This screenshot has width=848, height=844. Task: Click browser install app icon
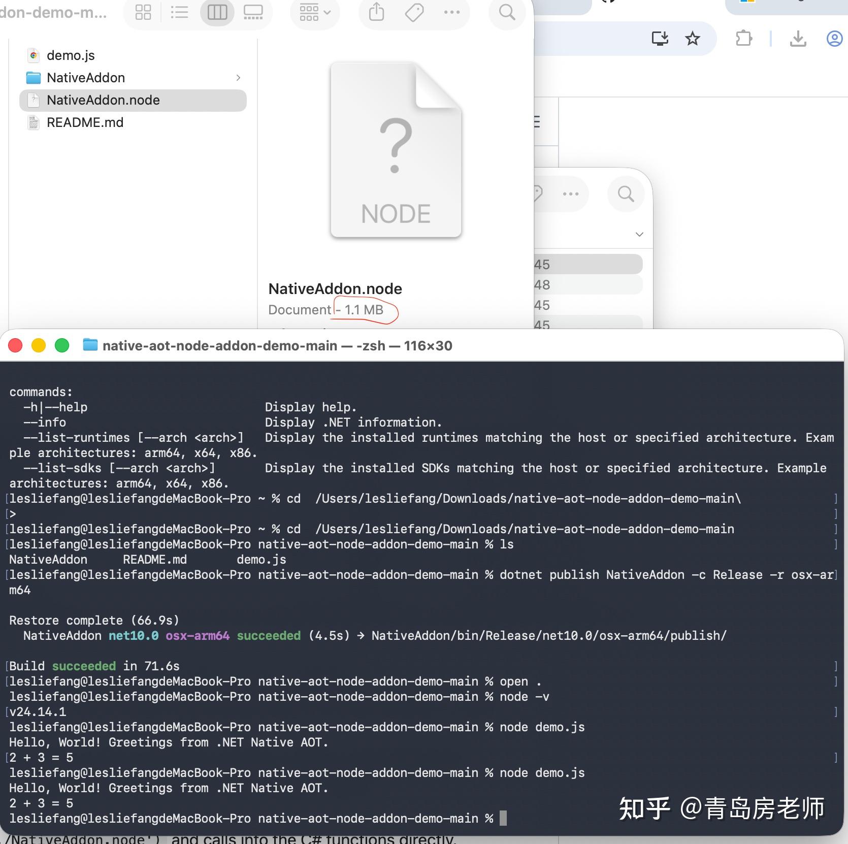click(x=660, y=38)
